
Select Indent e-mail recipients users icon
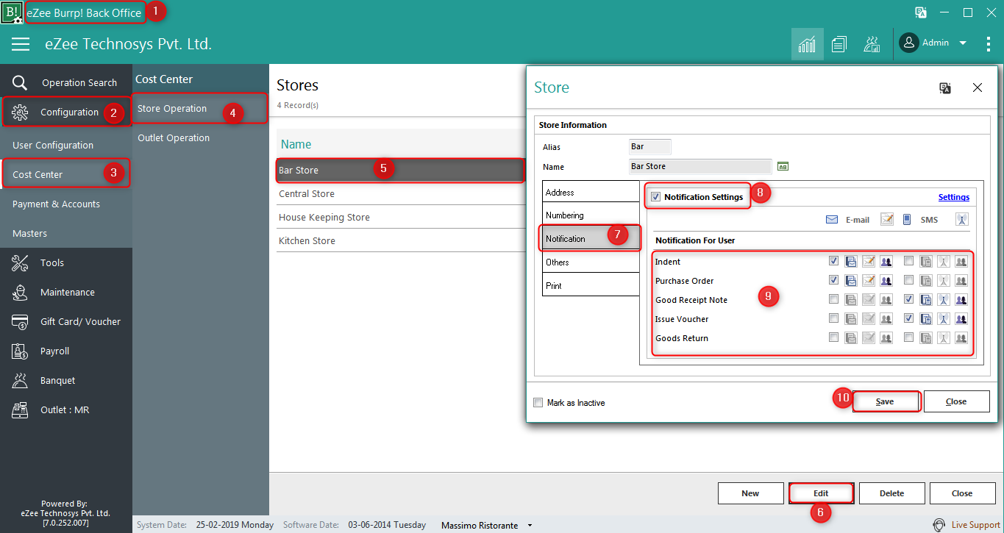[x=886, y=261]
